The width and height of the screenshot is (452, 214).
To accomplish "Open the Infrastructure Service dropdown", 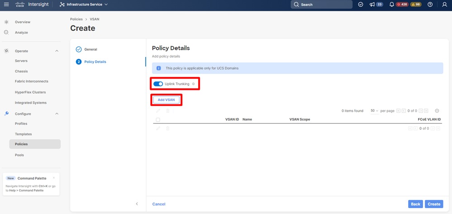I will tap(84, 5).
